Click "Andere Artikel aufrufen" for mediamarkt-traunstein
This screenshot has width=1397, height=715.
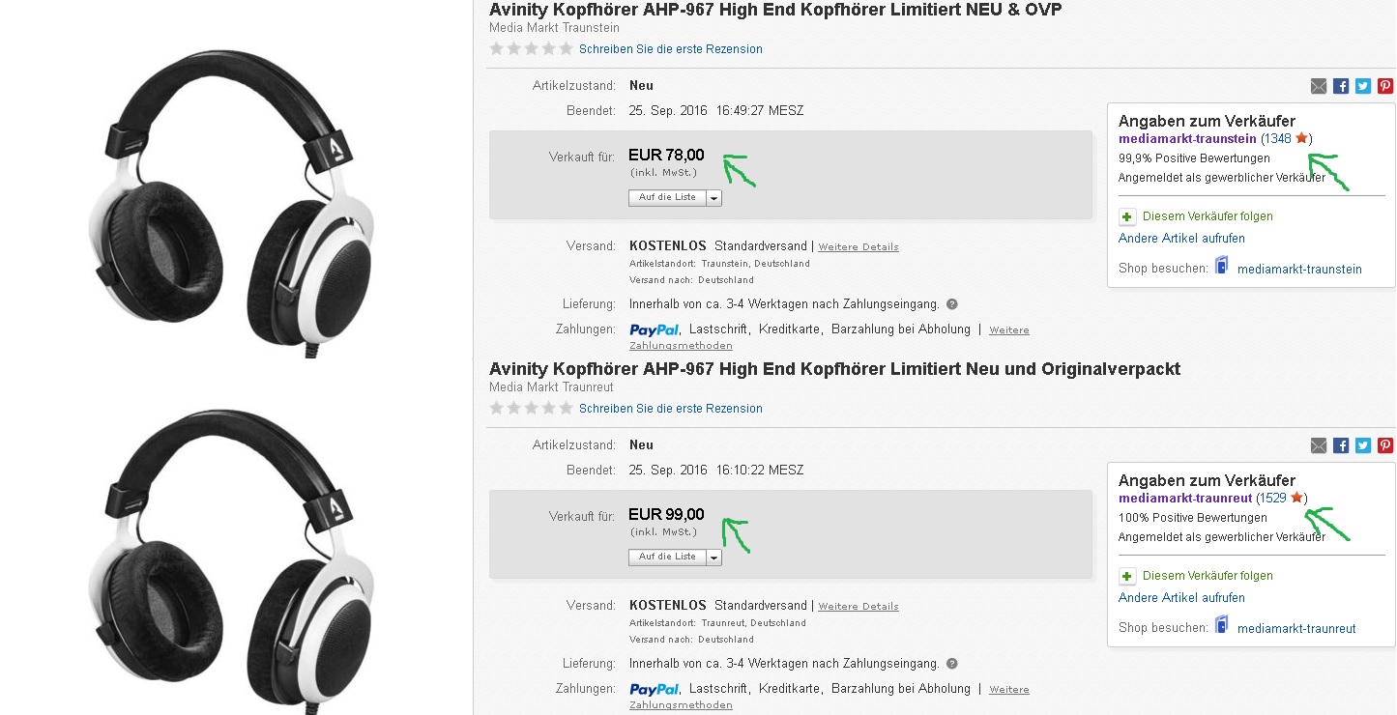(1181, 239)
